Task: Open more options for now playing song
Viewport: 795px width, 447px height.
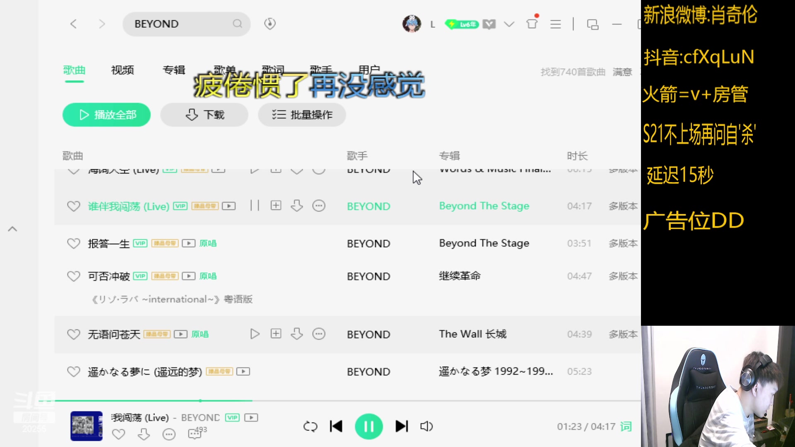Action: 169,434
